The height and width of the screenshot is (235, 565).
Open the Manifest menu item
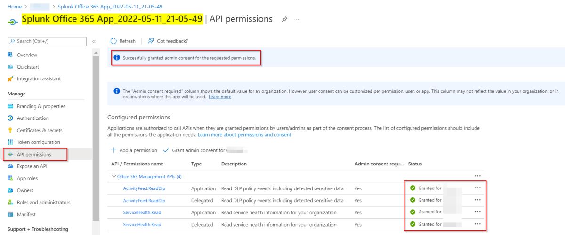point(26,214)
